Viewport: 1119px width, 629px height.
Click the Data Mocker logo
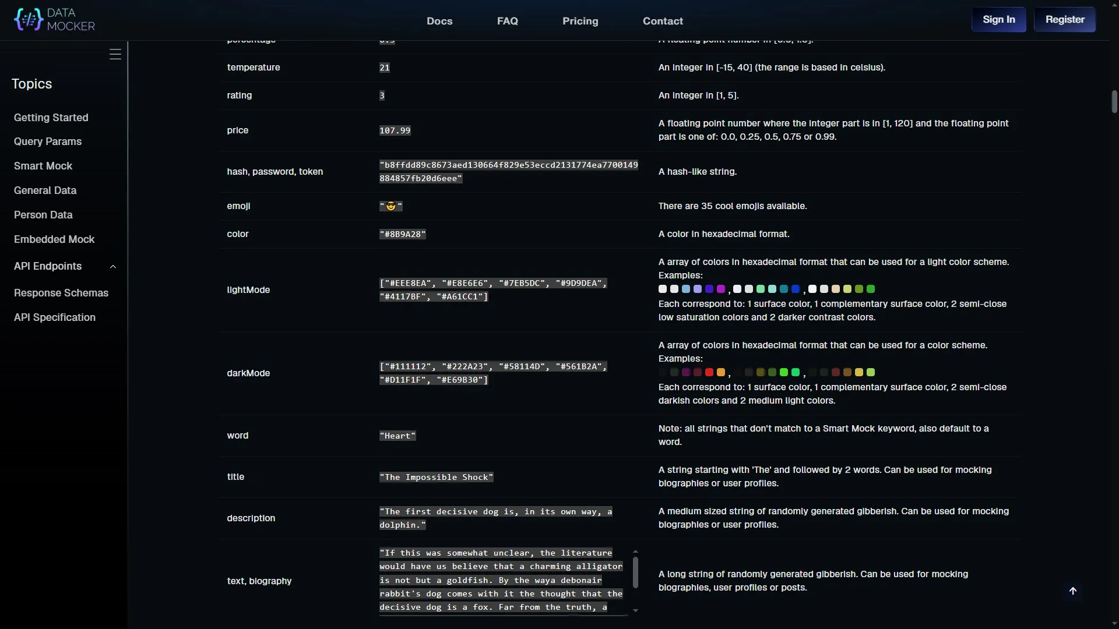(x=54, y=20)
